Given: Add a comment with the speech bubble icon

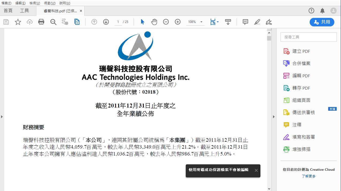Looking at the screenshot, I should click(245, 22).
